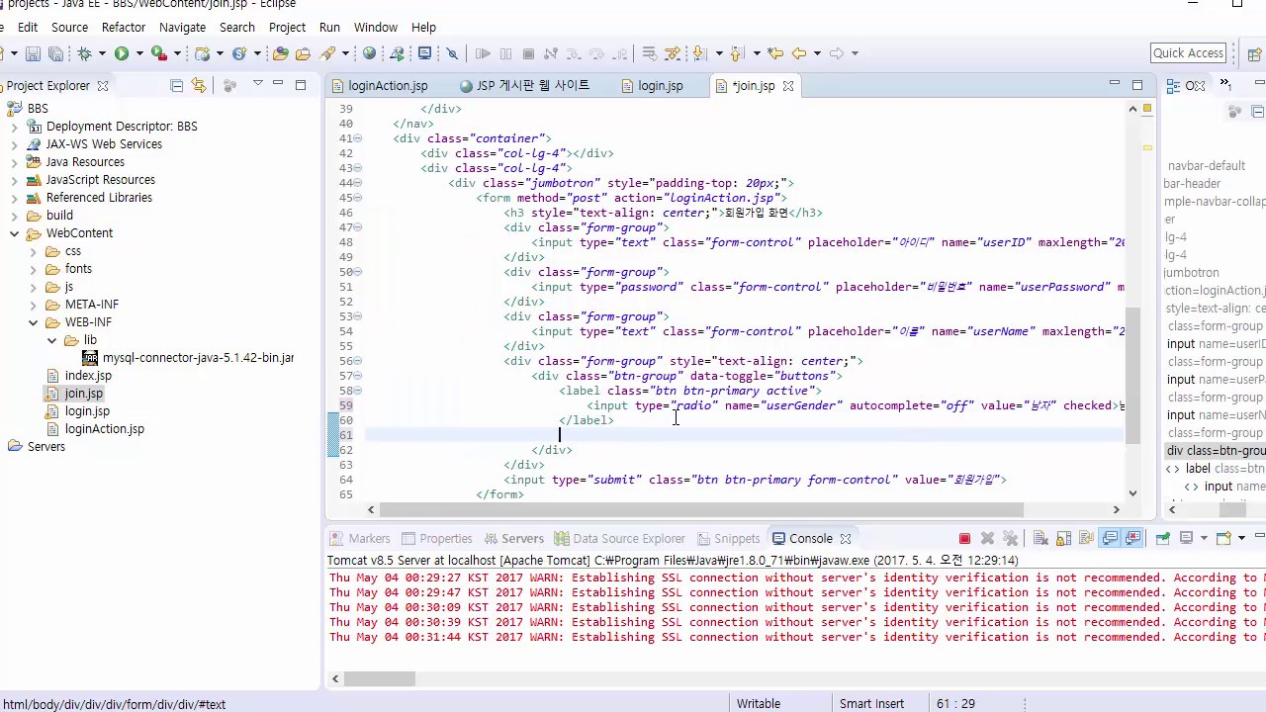1266x712 pixels.
Task: Minimize the Project Explorer panel
Action: (x=279, y=85)
